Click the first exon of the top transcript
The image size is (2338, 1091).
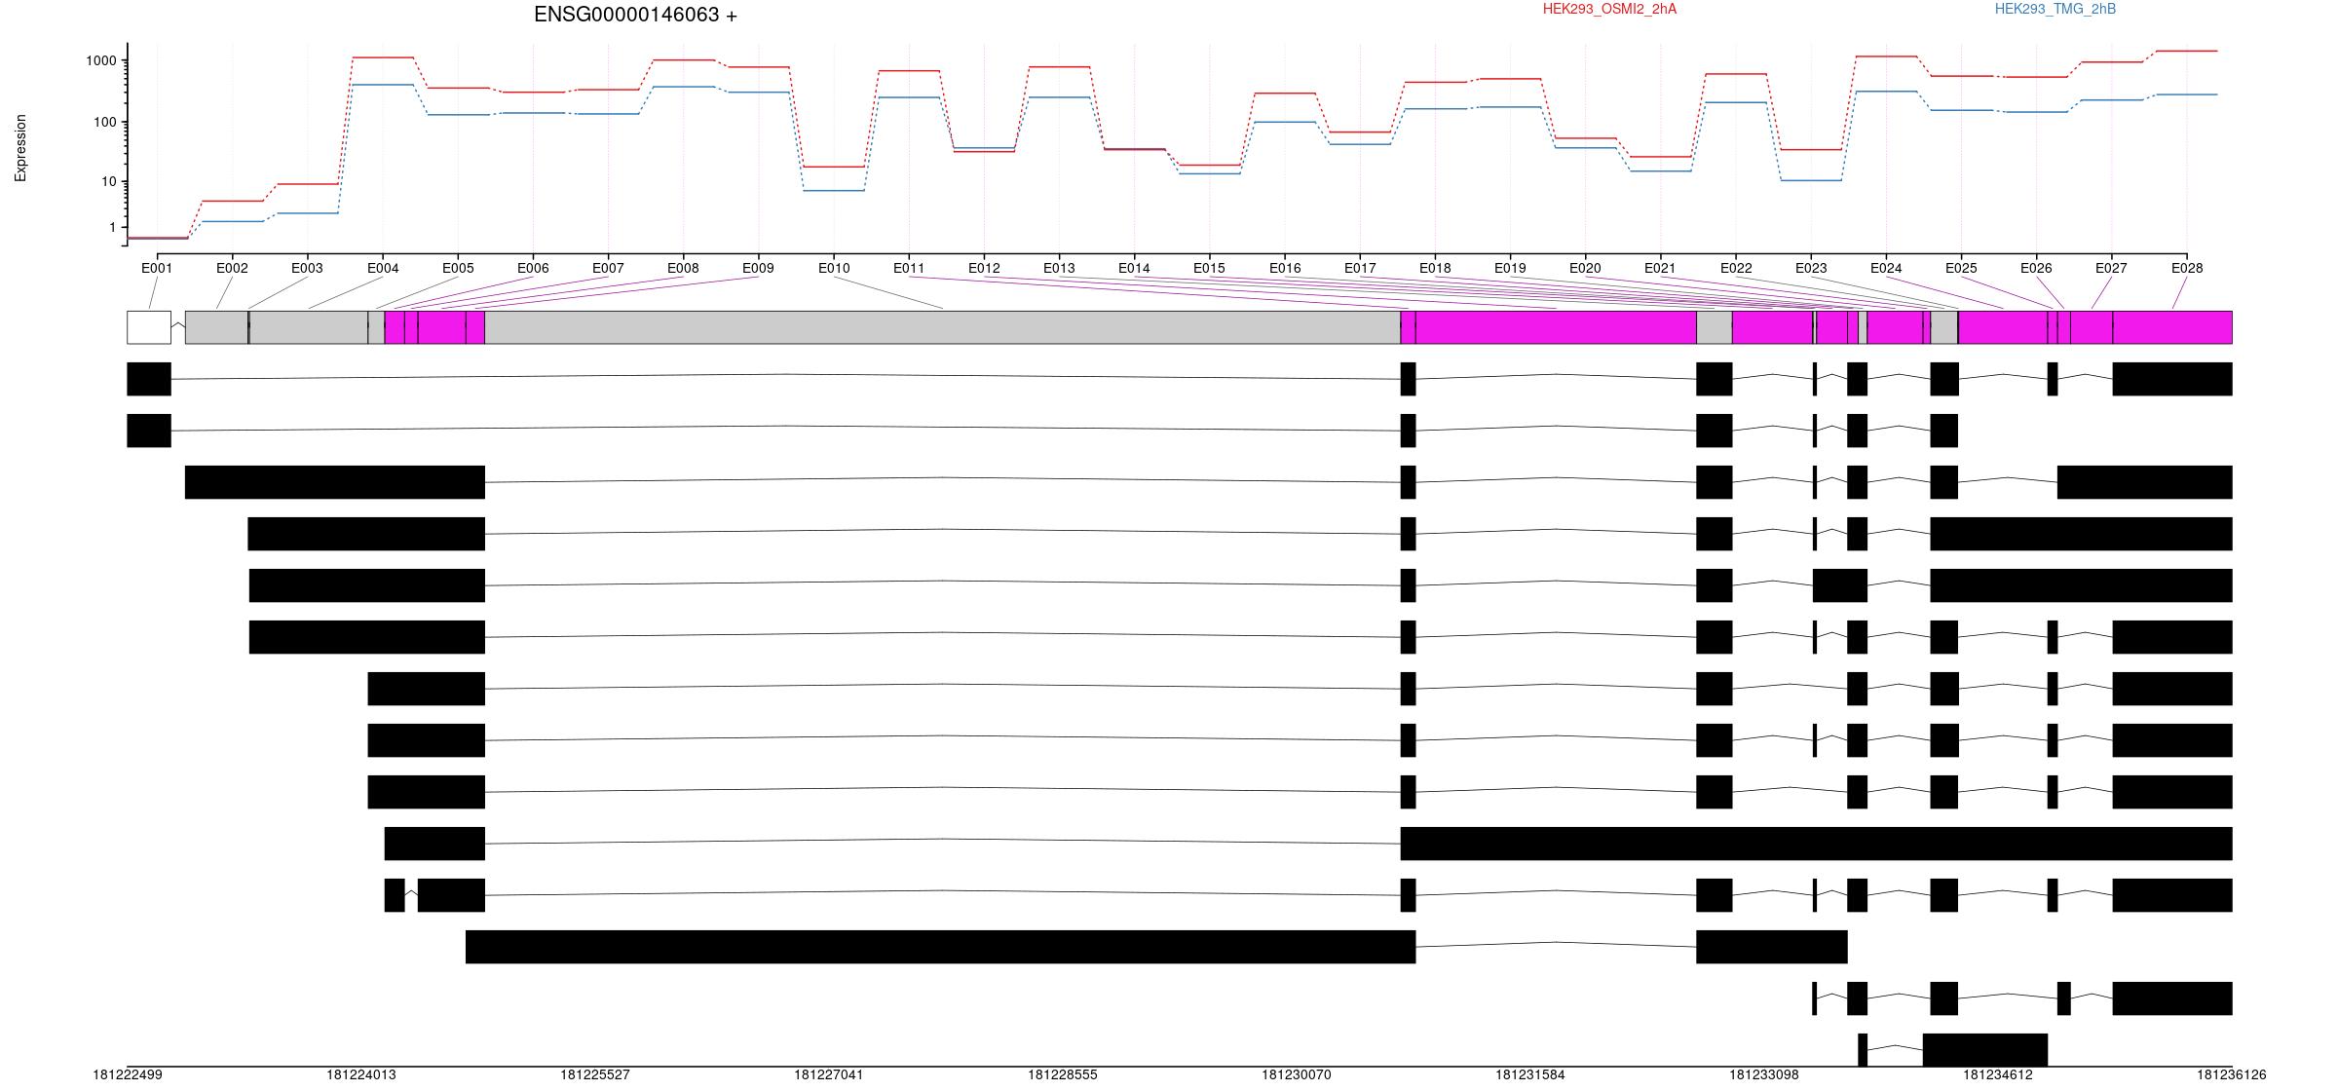(149, 379)
